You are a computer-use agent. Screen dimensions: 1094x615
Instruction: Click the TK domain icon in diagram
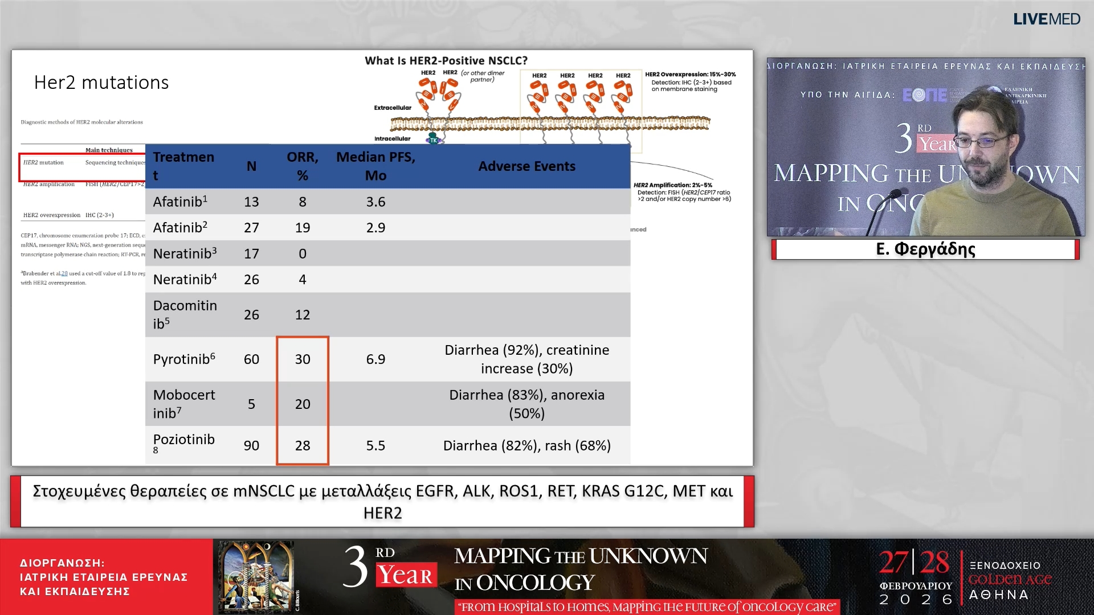pyautogui.click(x=433, y=140)
